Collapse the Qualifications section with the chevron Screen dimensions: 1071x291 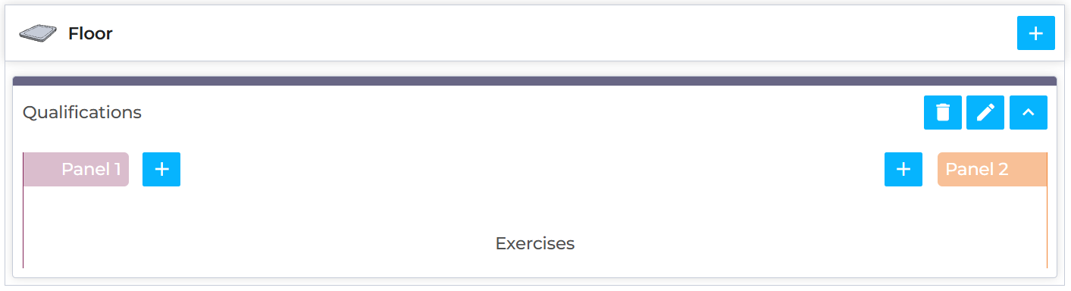(x=1028, y=113)
